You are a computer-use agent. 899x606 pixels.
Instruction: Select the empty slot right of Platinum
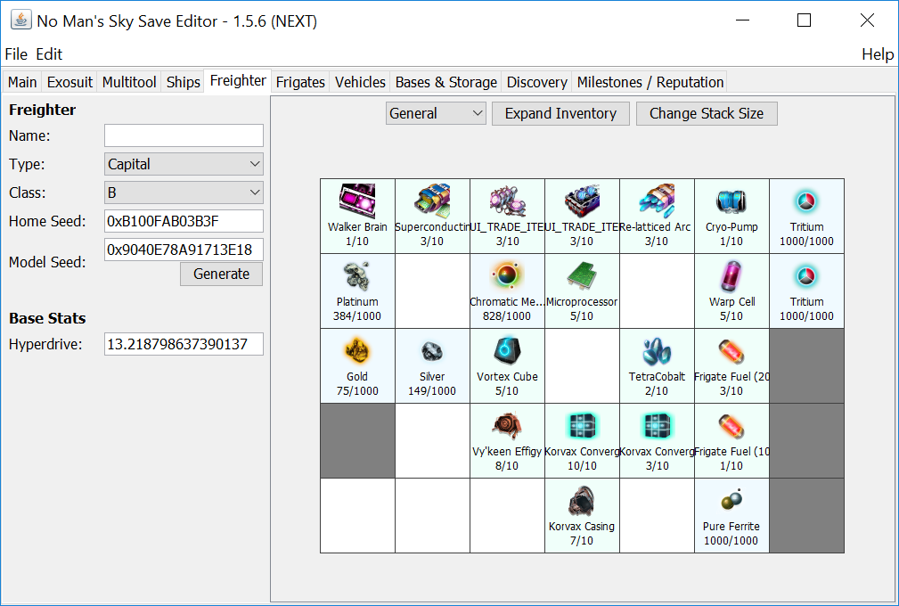(x=432, y=291)
